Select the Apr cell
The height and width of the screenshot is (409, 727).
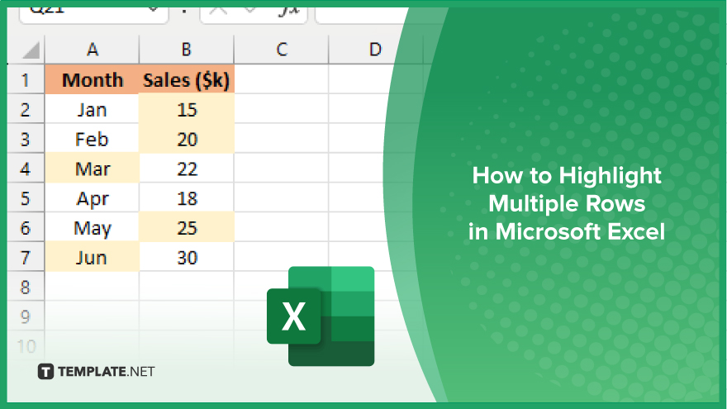(93, 198)
